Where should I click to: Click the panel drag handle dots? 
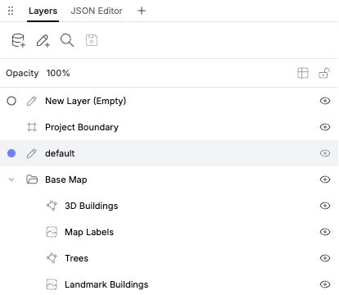tap(11, 11)
